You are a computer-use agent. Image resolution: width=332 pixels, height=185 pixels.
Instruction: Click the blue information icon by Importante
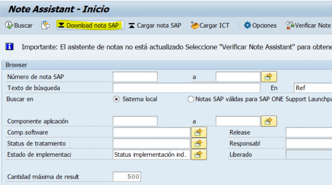(x=10, y=47)
